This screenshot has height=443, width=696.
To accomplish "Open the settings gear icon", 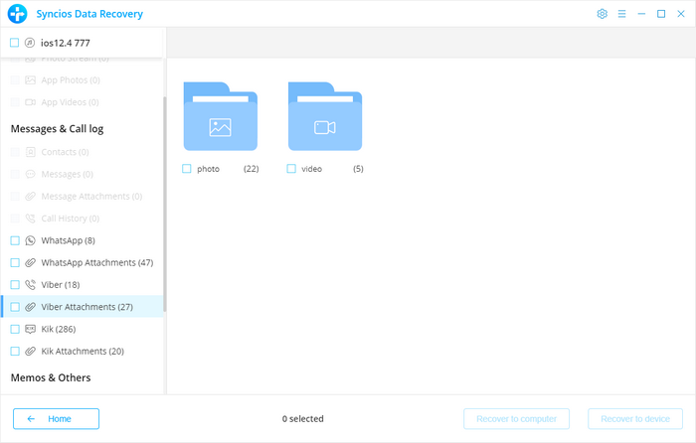I will tap(602, 14).
